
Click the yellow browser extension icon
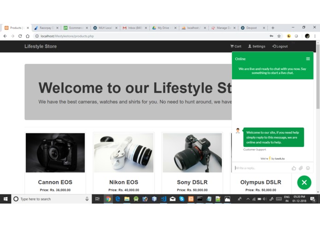coord(289,36)
